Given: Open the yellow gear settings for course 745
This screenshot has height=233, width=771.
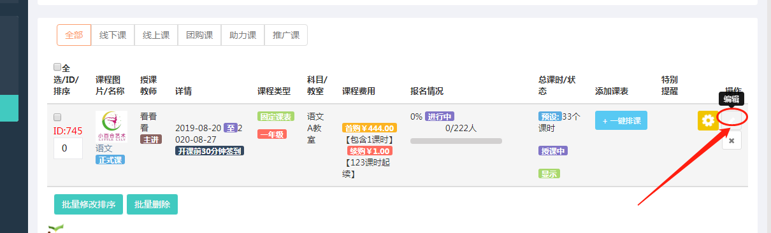Looking at the screenshot, I should pyautogui.click(x=707, y=120).
